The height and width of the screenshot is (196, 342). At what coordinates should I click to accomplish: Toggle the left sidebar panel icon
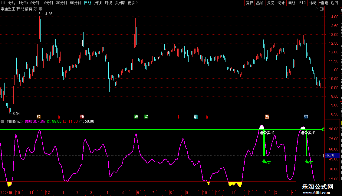pyautogui.click(x=3, y=3)
